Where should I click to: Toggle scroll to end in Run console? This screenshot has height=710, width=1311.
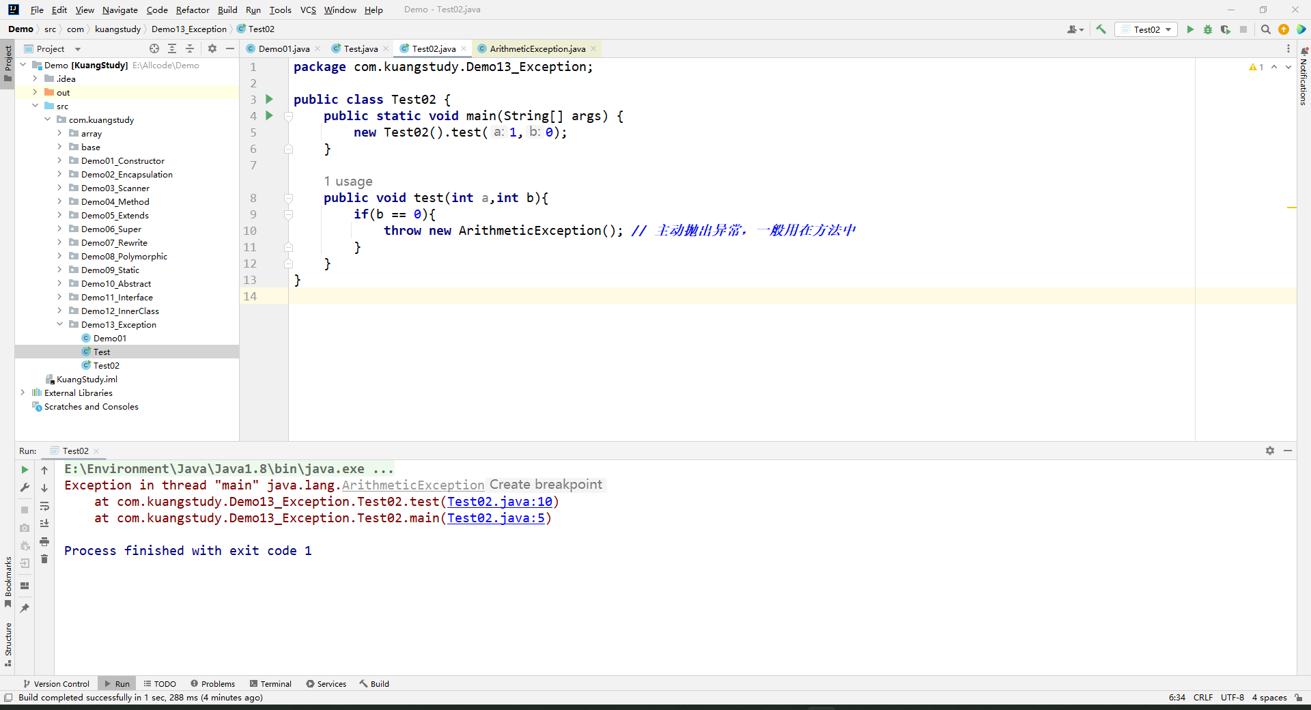44,524
